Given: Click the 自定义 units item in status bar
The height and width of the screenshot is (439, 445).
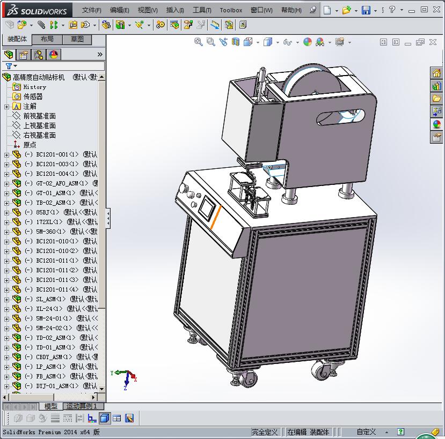Looking at the screenshot, I should point(366,432).
